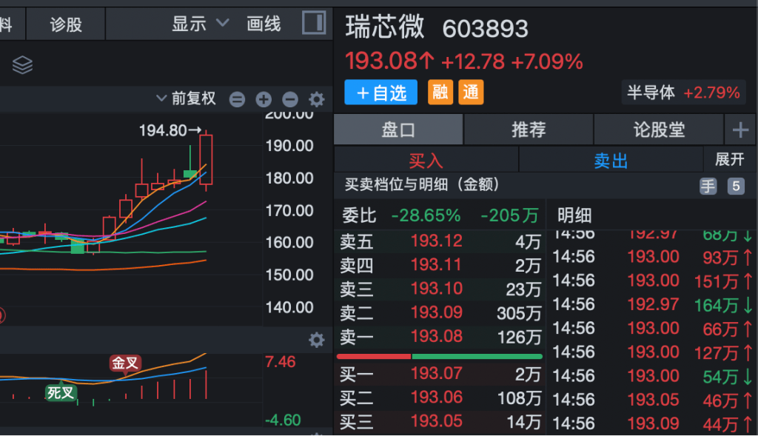Switch to the 盘口 tab
Viewport: 758px width, 436px height.
point(398,130)
